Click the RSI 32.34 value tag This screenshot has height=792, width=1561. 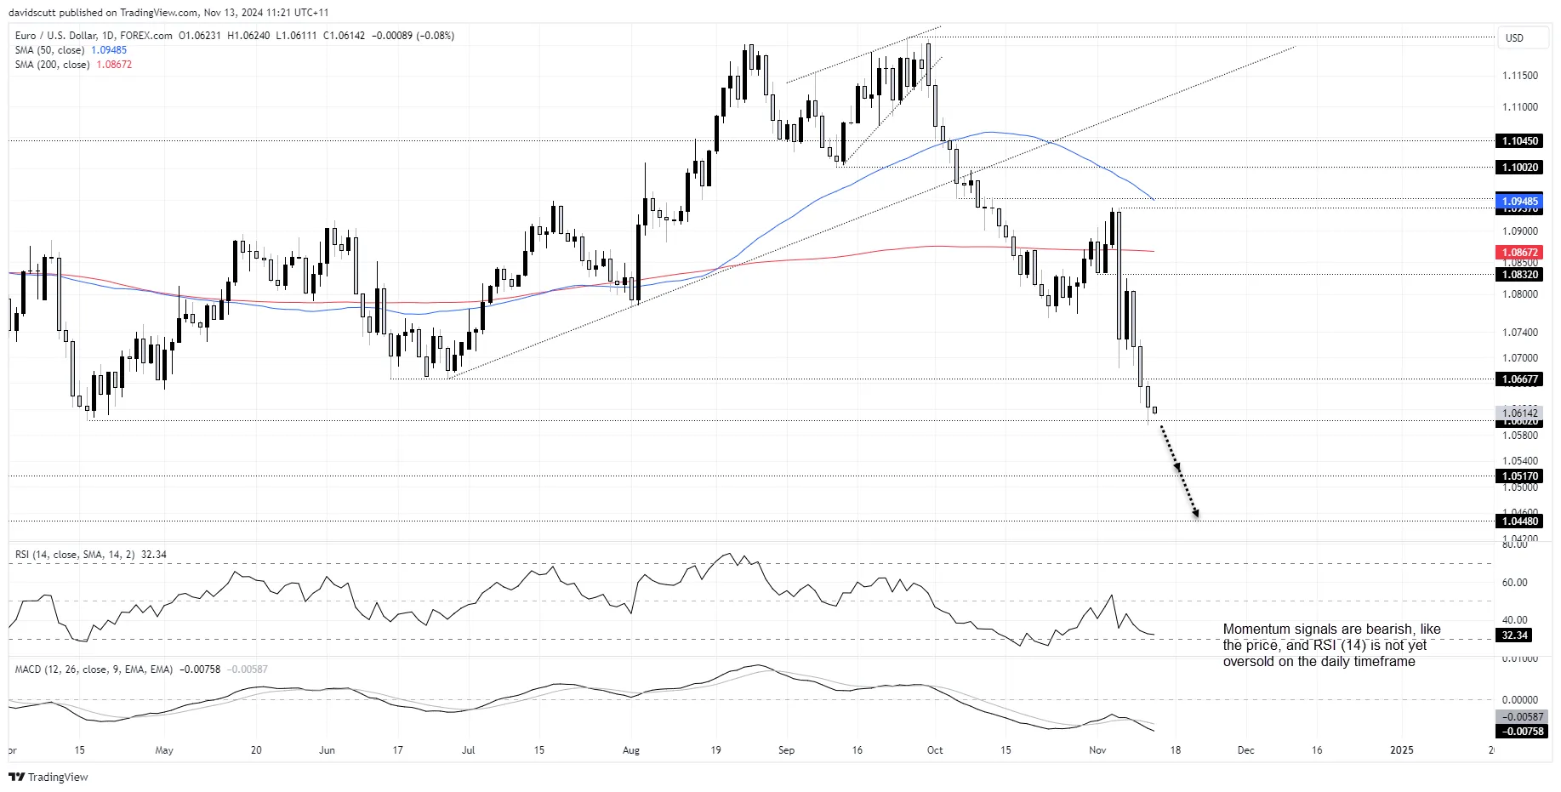[x=1514, y=635]
